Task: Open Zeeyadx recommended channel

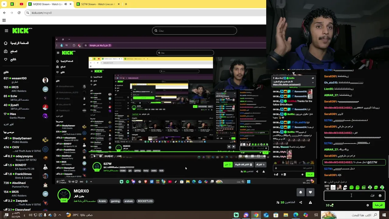Action: coord(26,203)
